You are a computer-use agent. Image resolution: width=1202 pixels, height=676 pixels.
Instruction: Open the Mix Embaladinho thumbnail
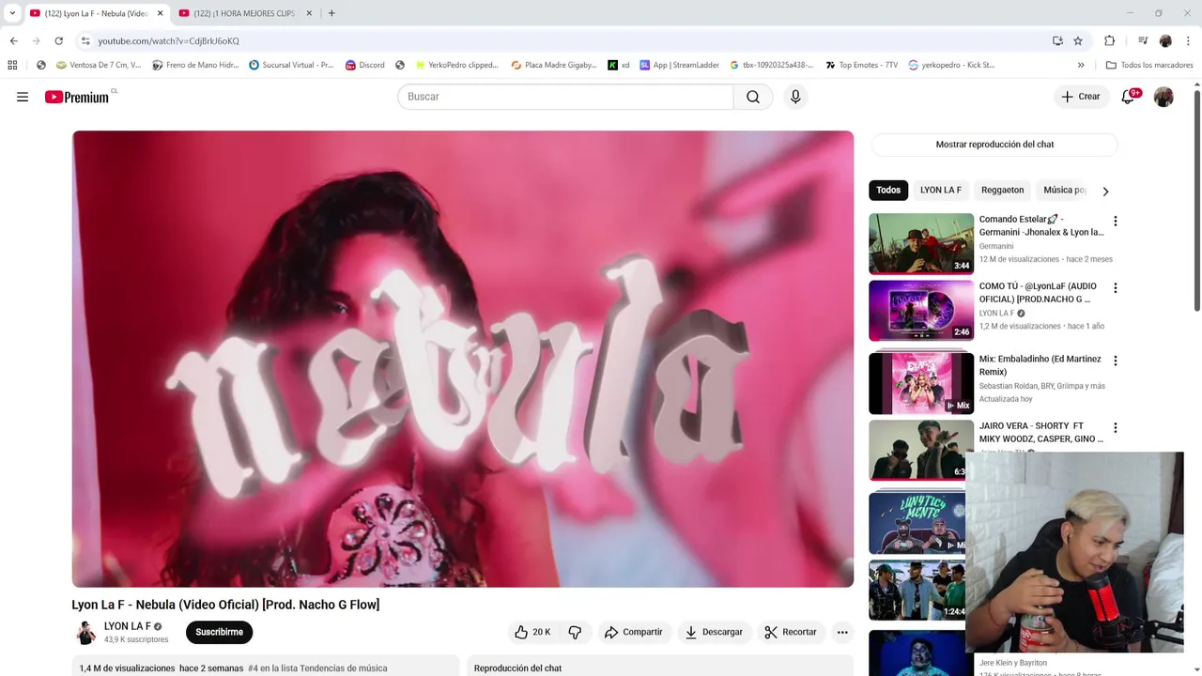tap(921, 383)
